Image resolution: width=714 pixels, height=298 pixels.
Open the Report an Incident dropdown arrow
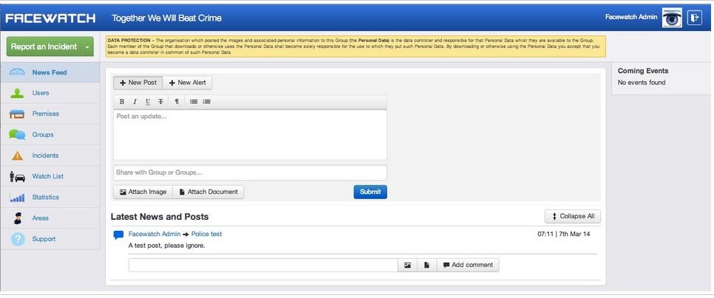(87, 47)
